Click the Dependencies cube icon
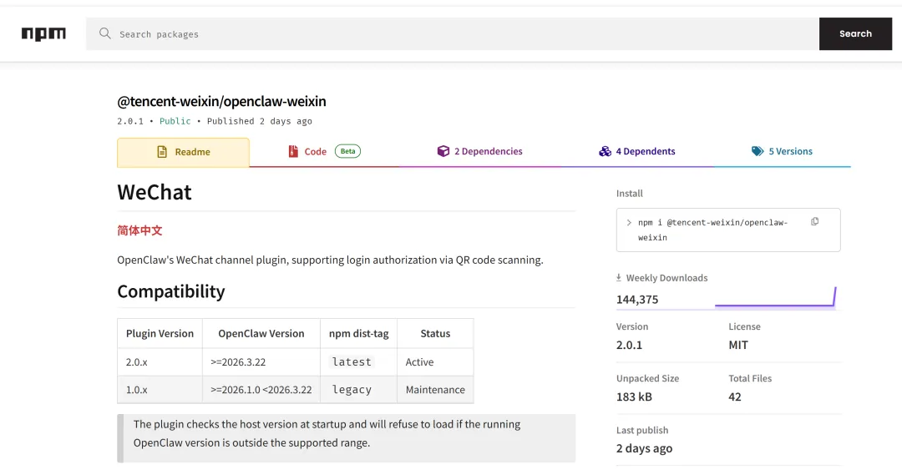Screen dimensions: 902x475 443,152
